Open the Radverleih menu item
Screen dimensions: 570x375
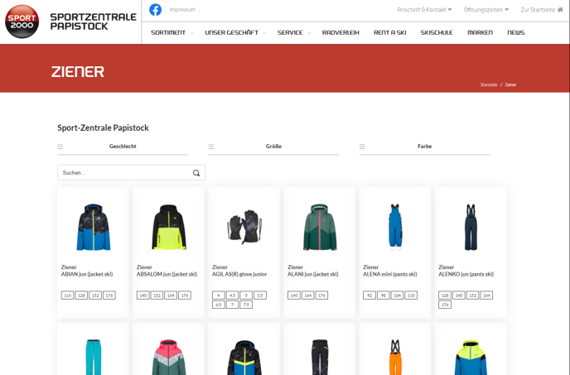coord(341,33)
